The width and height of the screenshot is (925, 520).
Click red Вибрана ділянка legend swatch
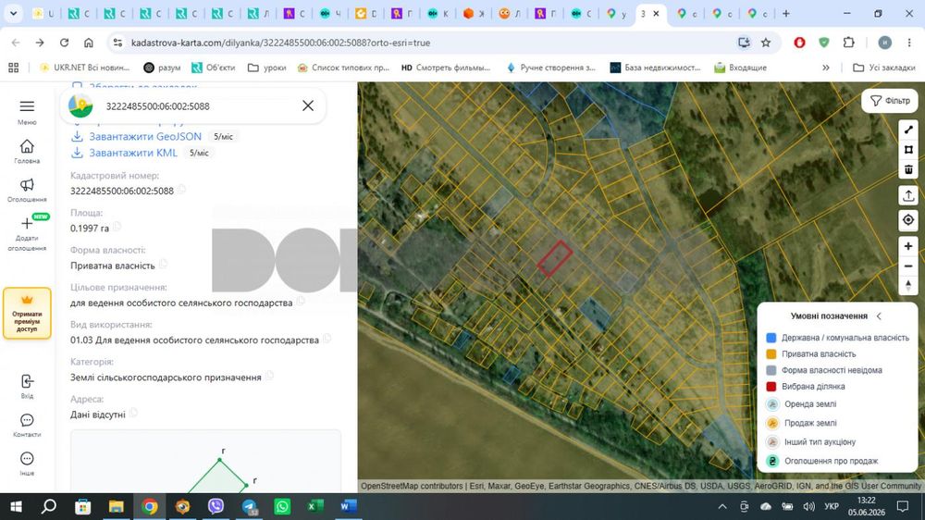tap(771, 387)
